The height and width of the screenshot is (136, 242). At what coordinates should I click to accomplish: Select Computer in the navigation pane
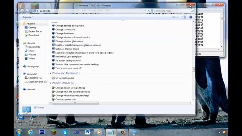[x=31, y=74]
